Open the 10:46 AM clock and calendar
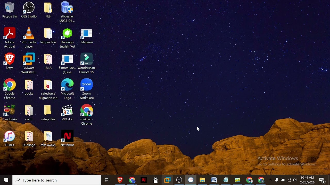Screen dimensions: 330x185 click(x=307, y=180)
